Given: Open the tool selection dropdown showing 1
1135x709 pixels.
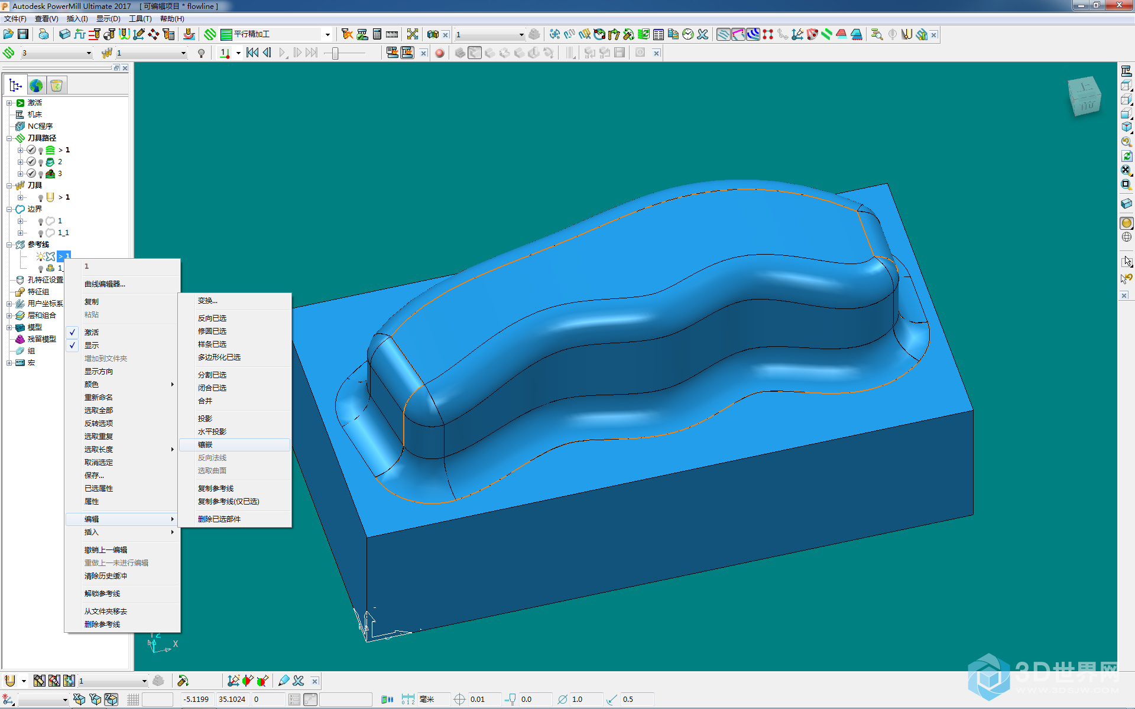Looking at the screenshot, I should 183,53.
